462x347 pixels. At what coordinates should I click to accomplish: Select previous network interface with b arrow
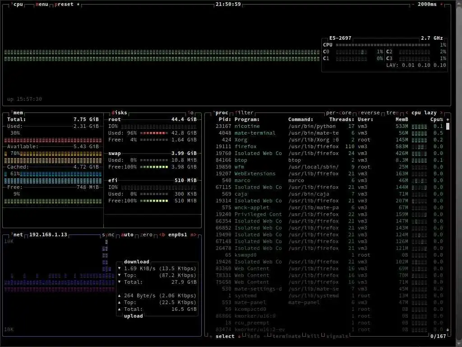pos(162,234)
